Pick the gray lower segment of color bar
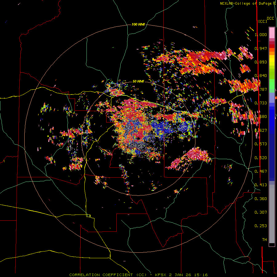The image size is (277, 277). (x=272, y=214)
